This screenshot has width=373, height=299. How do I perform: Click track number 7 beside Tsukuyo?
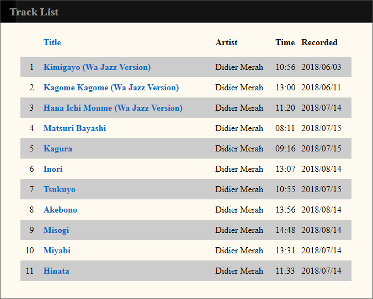(x=31, y=189)
